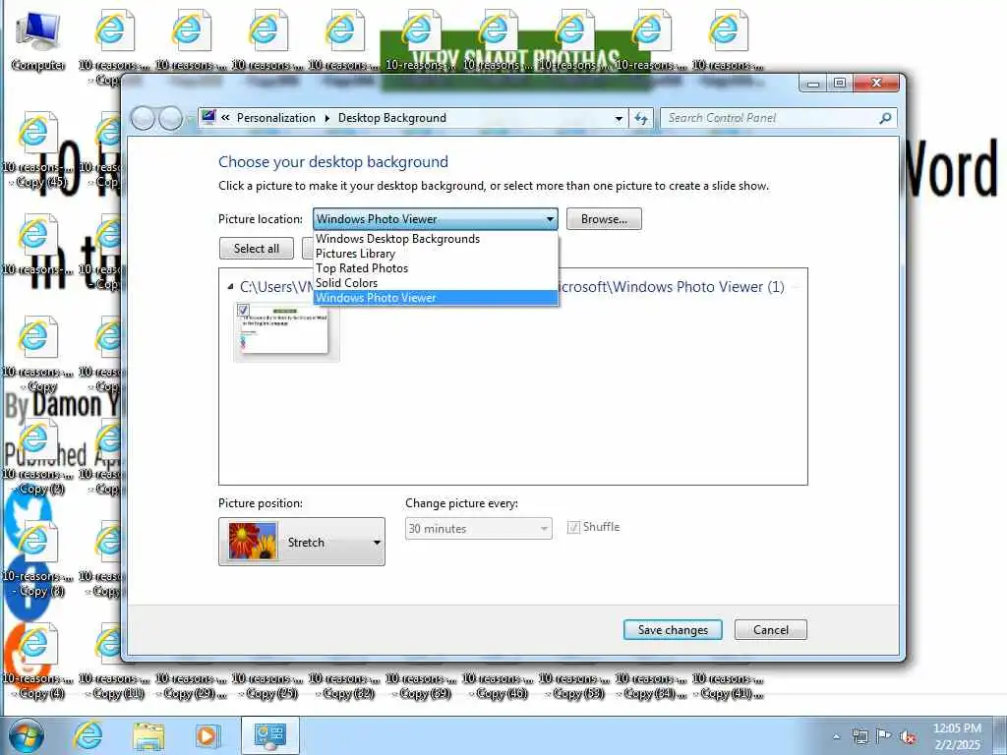Select the desktop file labeled Copy (41)
This screenshot has height=755, width=1007.
point(727,685)
